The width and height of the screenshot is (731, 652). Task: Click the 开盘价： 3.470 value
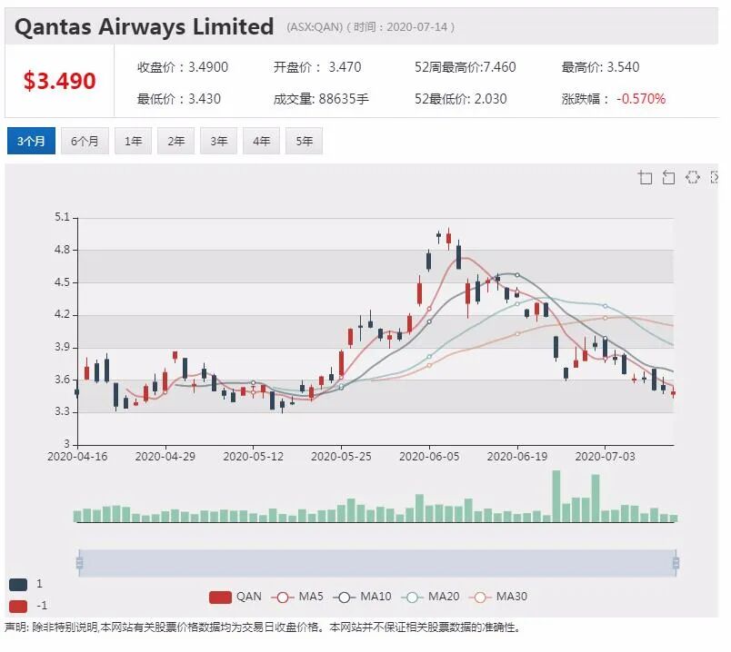[317, 67]
